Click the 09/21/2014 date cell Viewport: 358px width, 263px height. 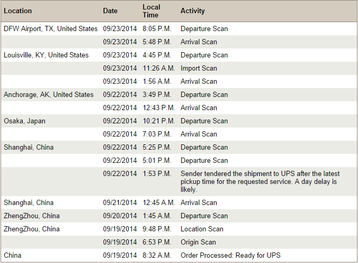pos(120,202)
